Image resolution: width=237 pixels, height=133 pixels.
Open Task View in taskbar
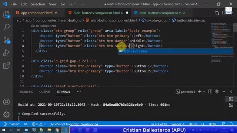click(19, 130)
